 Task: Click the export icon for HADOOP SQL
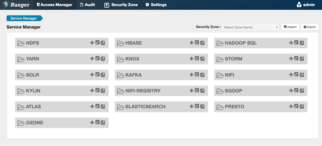302,43
